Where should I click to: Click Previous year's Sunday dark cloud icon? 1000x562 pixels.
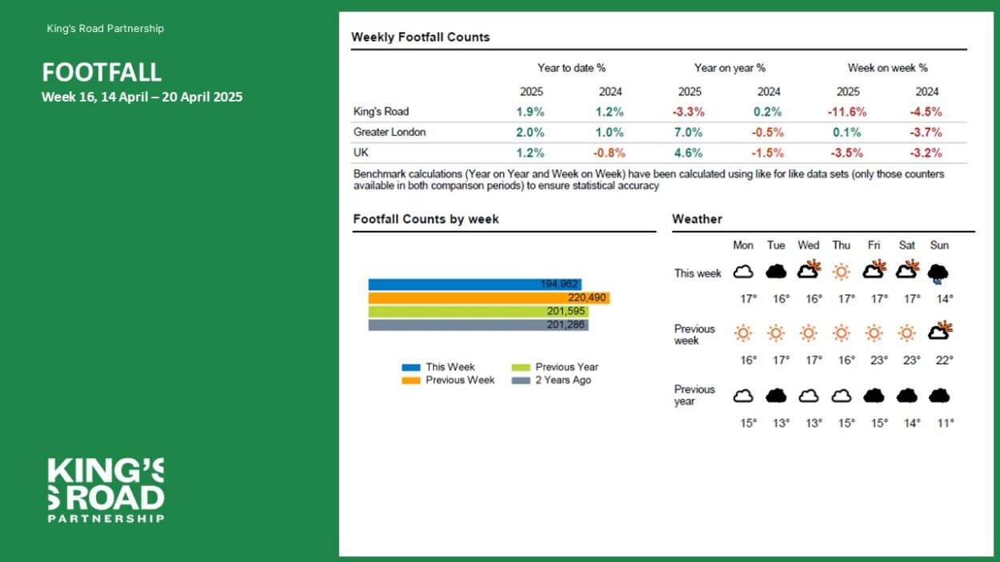click(939, 396)
